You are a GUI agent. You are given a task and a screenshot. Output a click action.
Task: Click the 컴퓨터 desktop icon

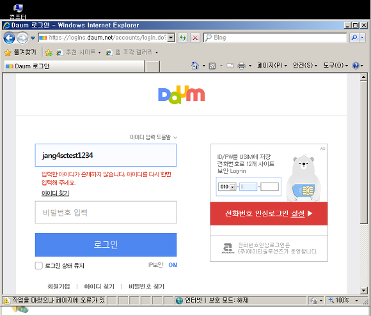tap(18, 11)
